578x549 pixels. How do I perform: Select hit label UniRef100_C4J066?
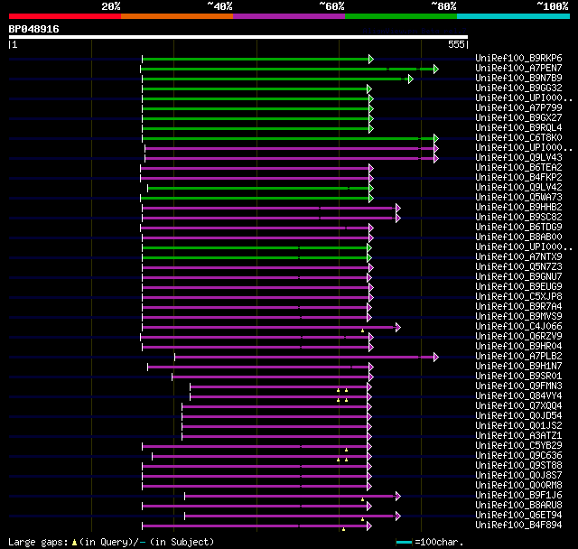(x=518, y=327)
